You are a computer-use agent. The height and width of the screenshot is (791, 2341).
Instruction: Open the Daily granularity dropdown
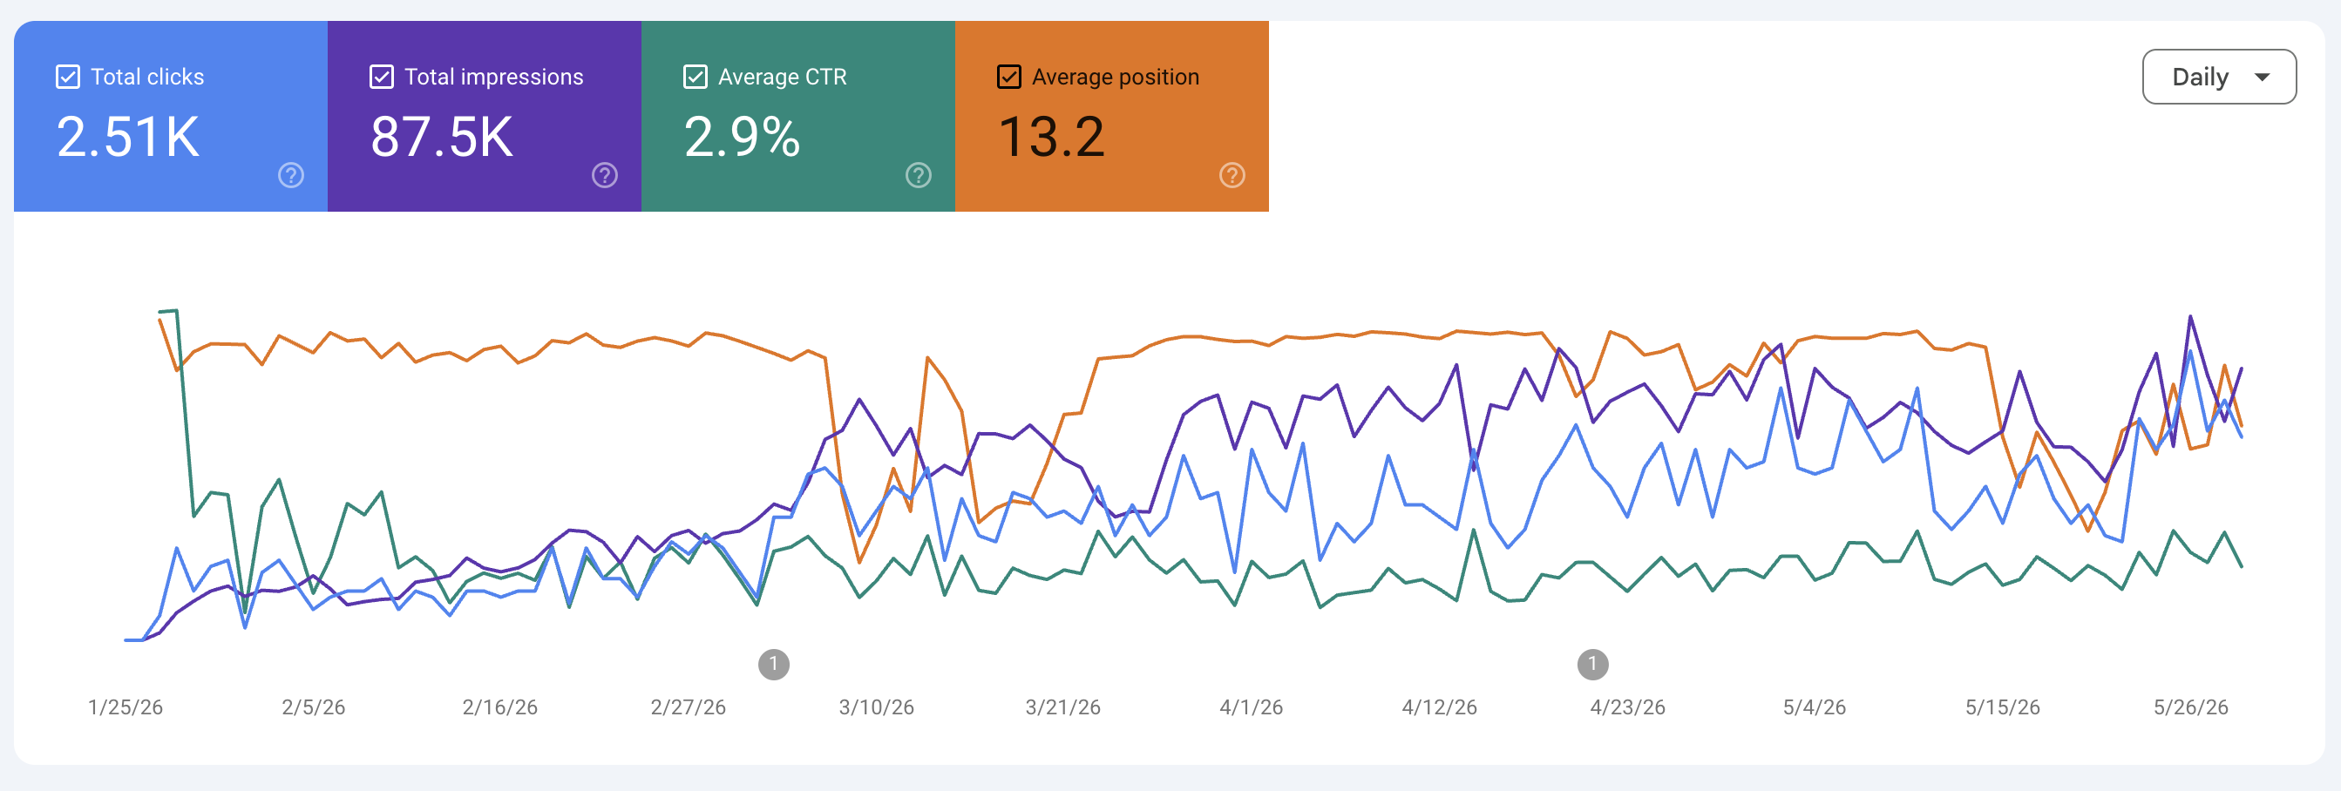coord(2219,78)
